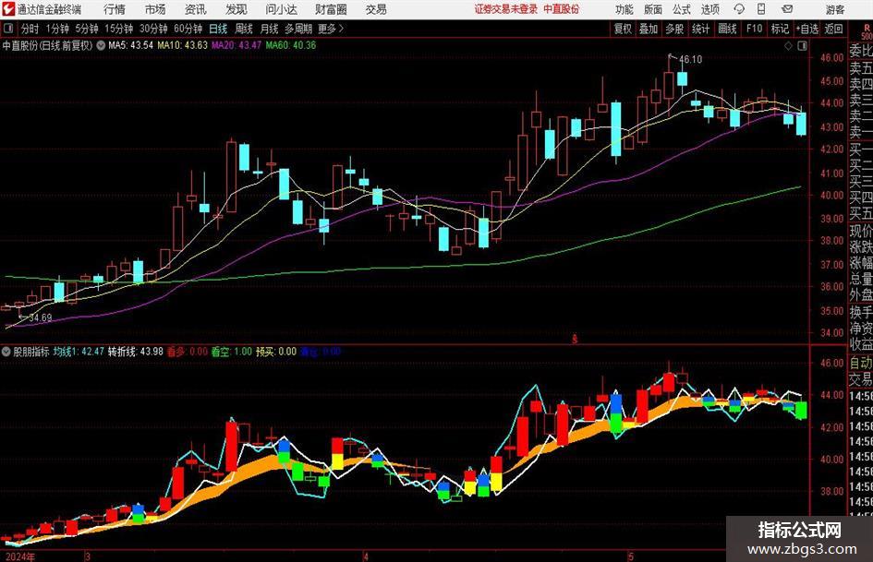Click the 转折线: 43.98 indicator value
This screenshot has height=562, width=873.
coord(136,352)
